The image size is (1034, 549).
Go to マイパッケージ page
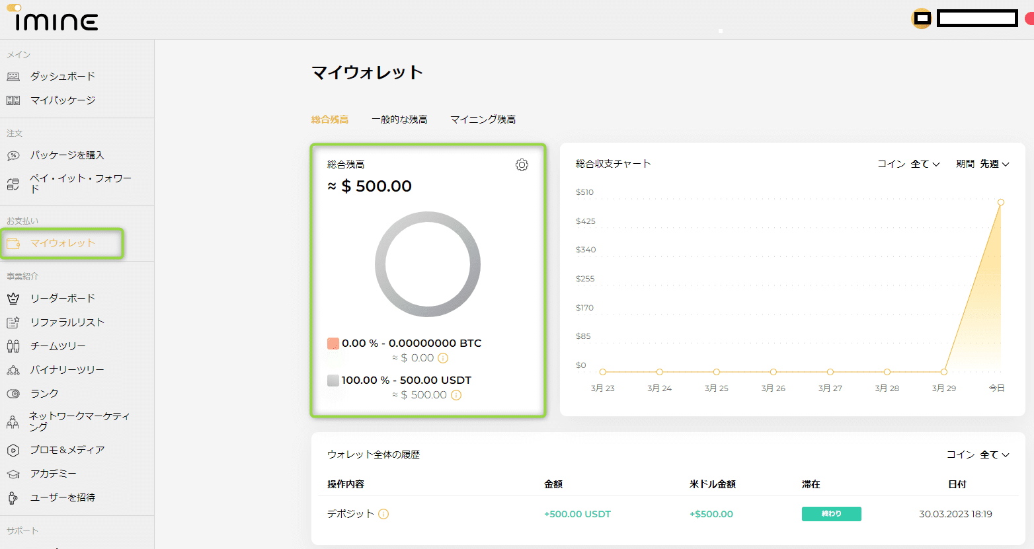[x=63, y=100]
